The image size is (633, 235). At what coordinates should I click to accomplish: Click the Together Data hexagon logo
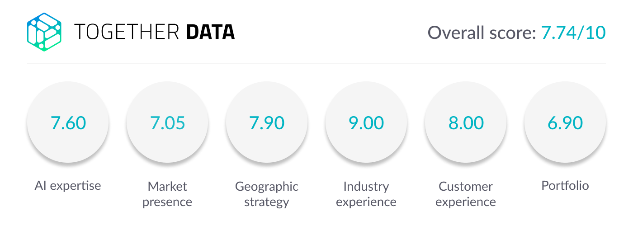[x=44, y=32]
